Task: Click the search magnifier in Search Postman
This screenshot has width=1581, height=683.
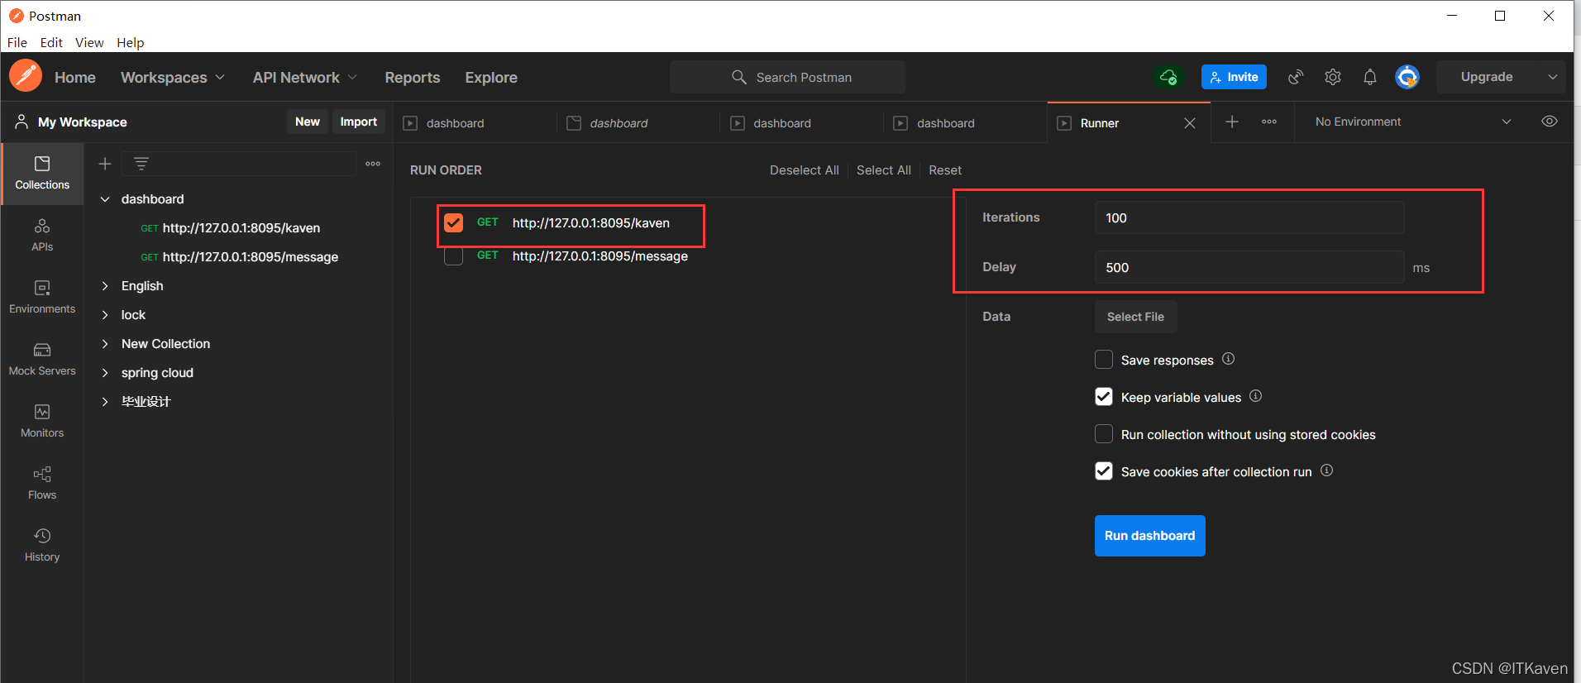Action: [x=738, y=77]
